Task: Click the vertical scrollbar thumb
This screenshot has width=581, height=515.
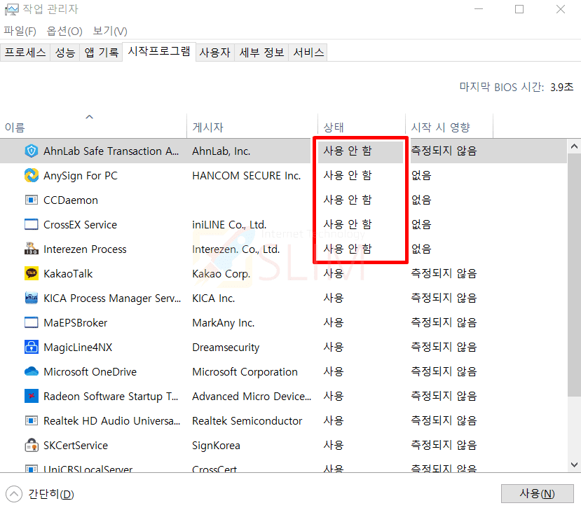Action: 574,275
